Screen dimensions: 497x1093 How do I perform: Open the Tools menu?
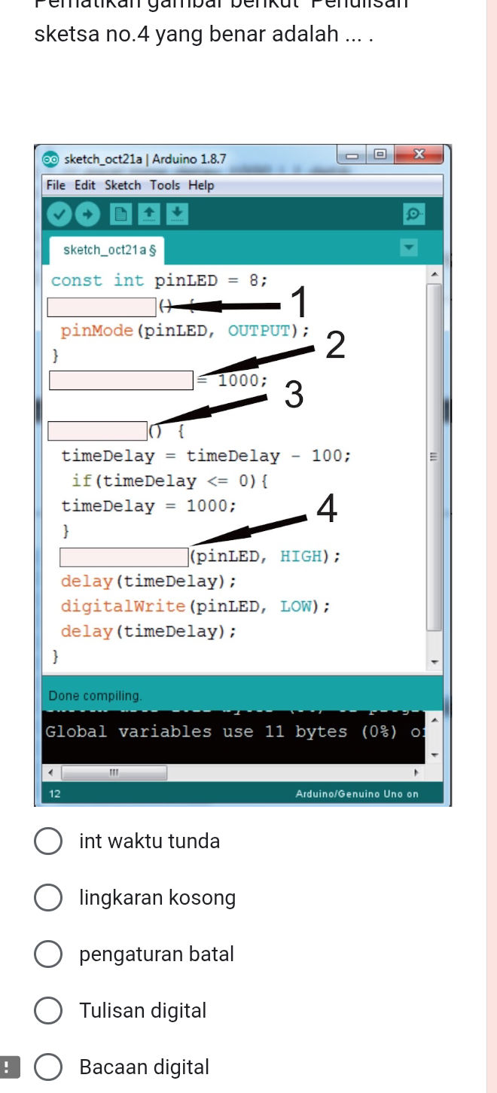coord(164,185)
